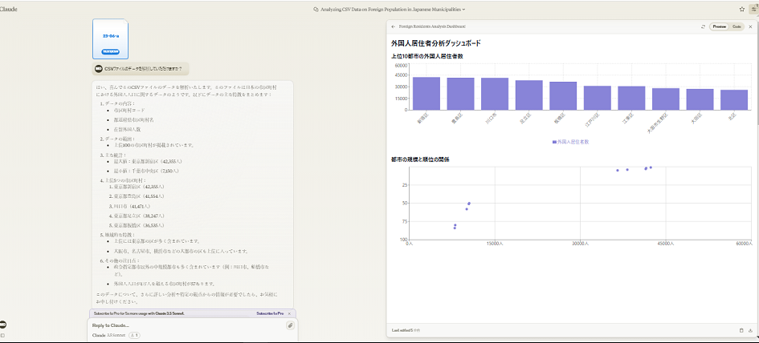Click the 大阪市生野区 bar in chart

[666, 99]
